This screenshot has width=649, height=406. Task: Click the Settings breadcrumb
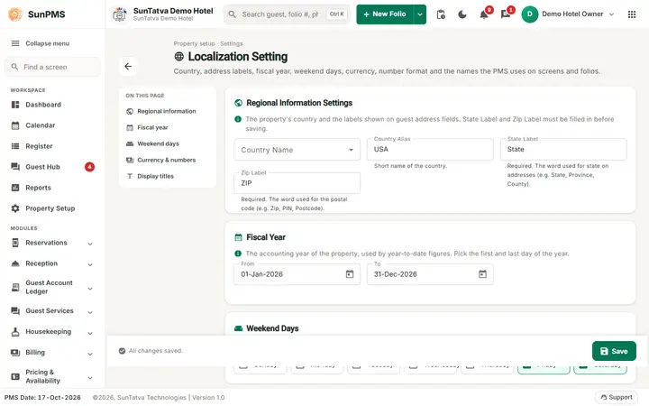tap(232, 43)
